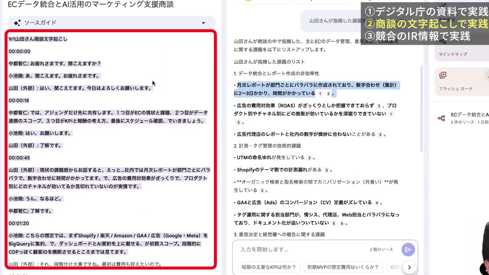Open the フラッシュ カード icon
The height and width of the screenshot is (275, 489).
tap(443, 75)
